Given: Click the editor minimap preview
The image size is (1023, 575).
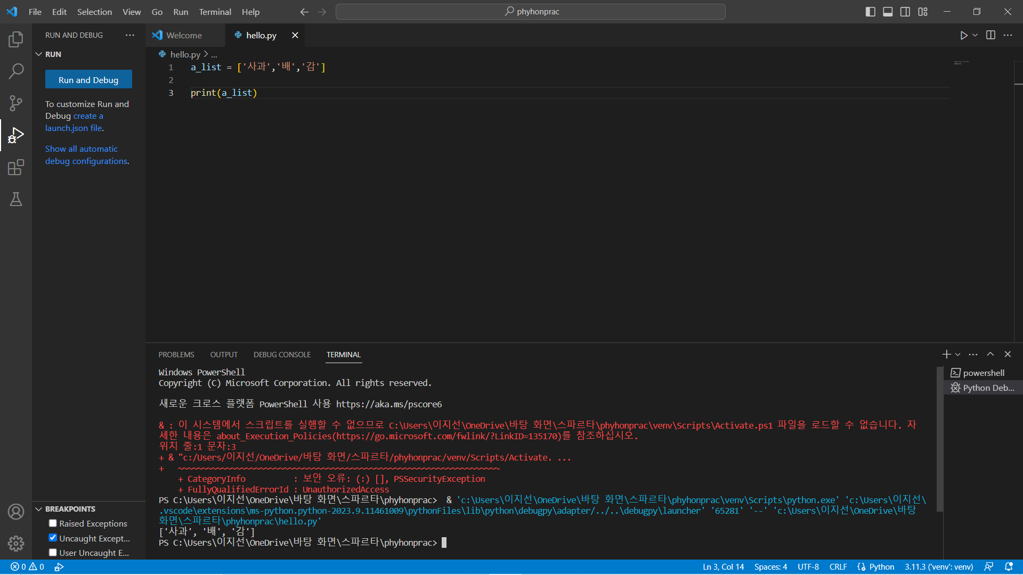Looking at the screenshot, I should point(961,63).
